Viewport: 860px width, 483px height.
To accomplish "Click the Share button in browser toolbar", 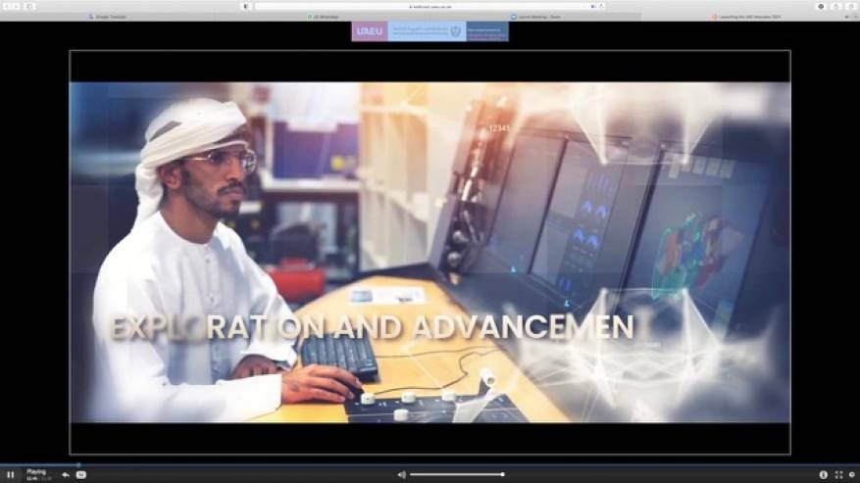I will pos(835,6).
